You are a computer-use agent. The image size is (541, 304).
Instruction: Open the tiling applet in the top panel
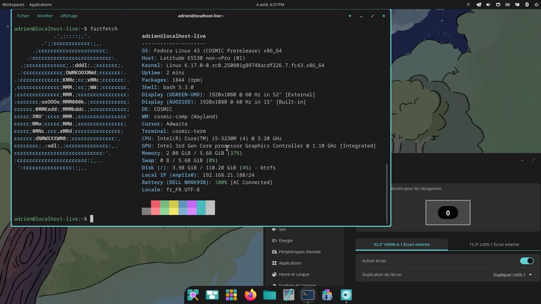pyautogui.click(x=479, y=4)
